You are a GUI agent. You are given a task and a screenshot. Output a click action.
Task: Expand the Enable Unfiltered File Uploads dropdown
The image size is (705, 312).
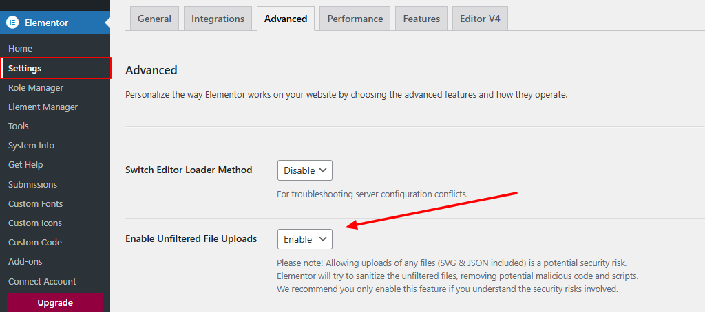click(304, 239)
